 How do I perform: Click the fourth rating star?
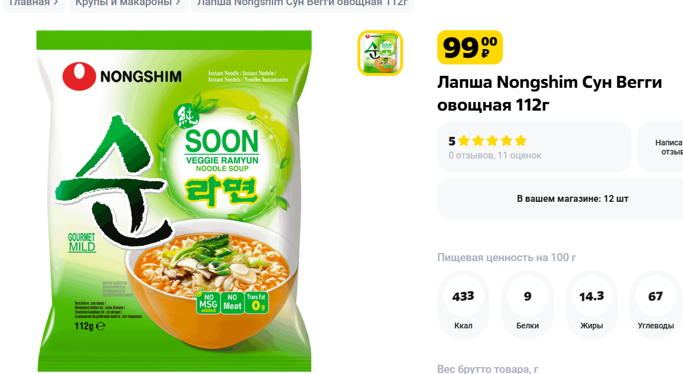tap(507, 141)
